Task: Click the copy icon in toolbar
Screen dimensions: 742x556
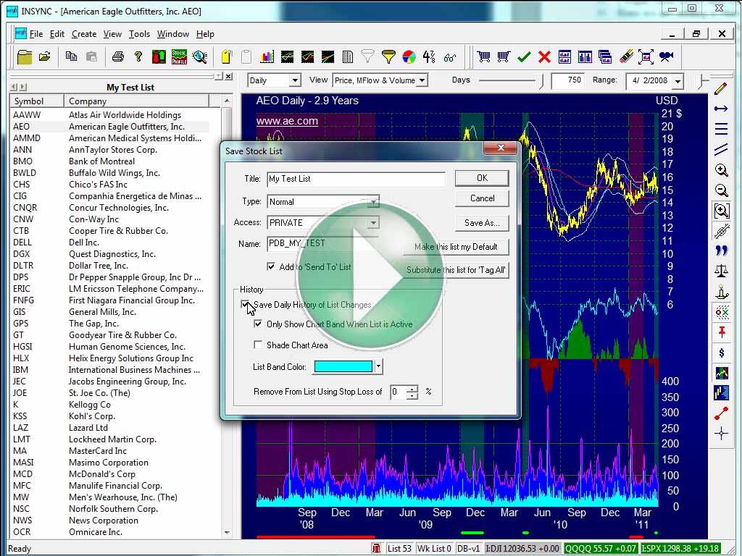Action: coord(72,56)
